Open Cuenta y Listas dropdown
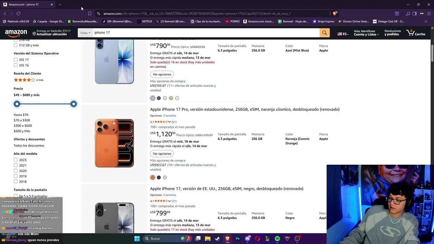 click(367, 33)
